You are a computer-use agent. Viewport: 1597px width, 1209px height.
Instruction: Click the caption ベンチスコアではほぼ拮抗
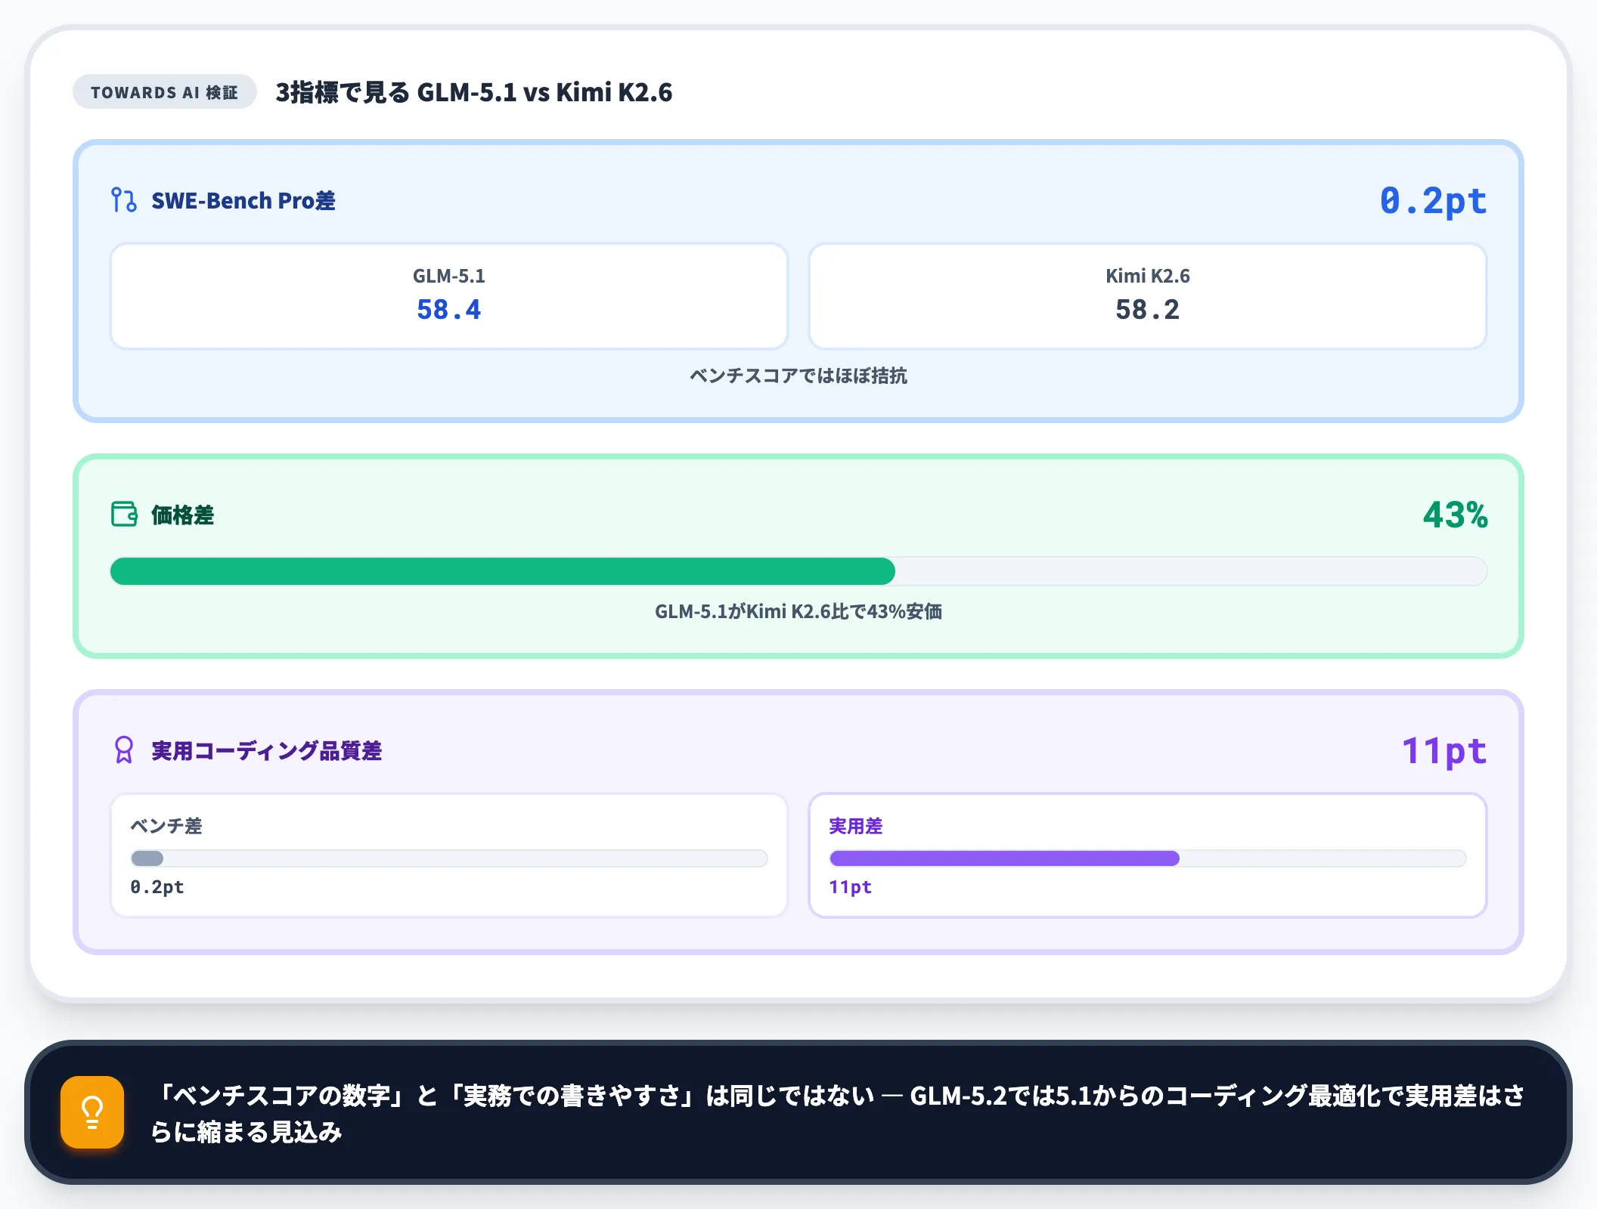tap(798, 376)
